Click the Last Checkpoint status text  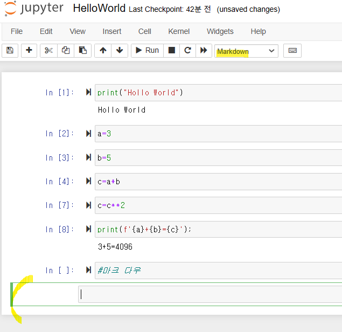170,9
